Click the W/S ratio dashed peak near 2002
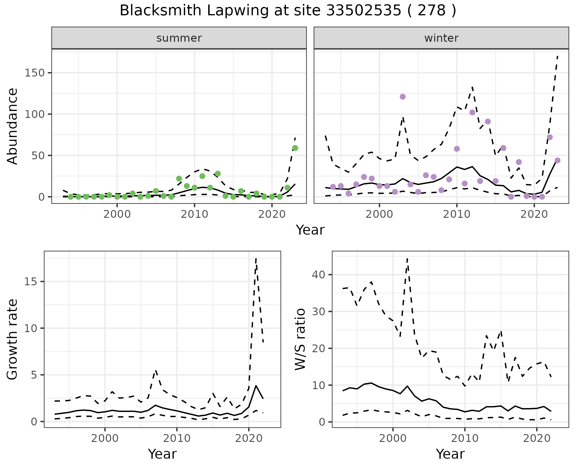 click(x=407, y=259)
